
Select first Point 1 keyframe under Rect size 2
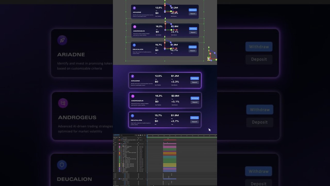163,174
